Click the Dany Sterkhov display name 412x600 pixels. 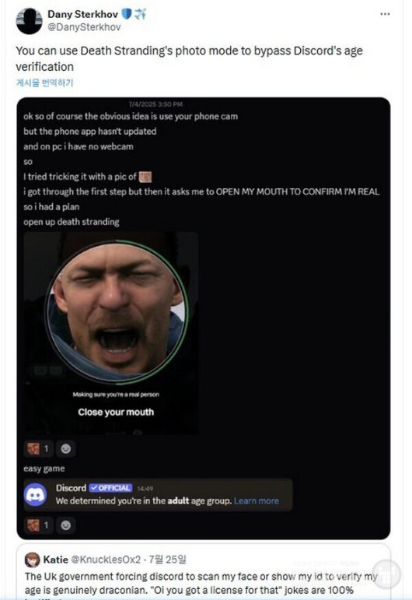tap(82, 14)
